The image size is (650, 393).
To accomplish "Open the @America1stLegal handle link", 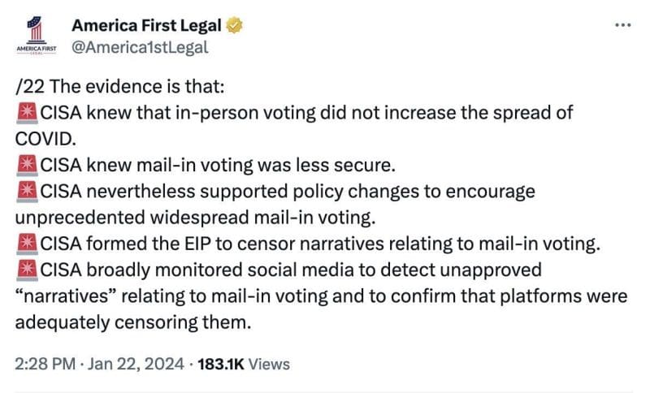I will coord(141,46).
